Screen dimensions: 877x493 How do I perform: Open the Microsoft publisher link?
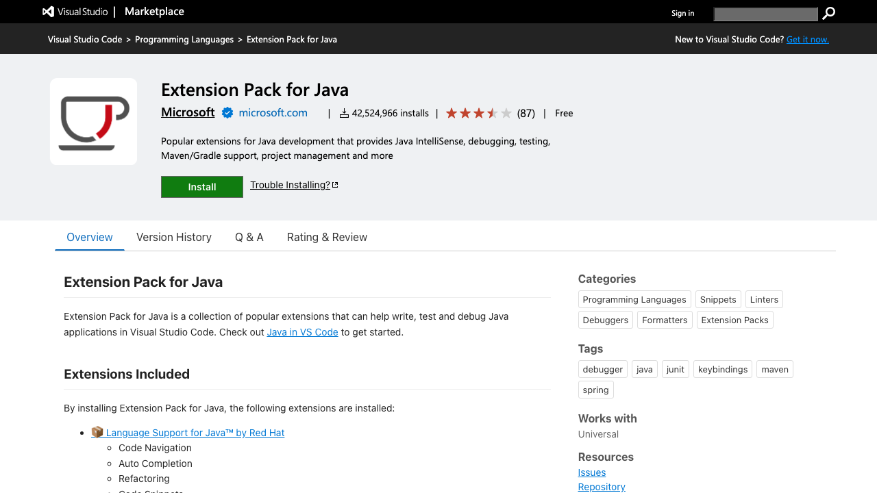click(x=188, y=112)
